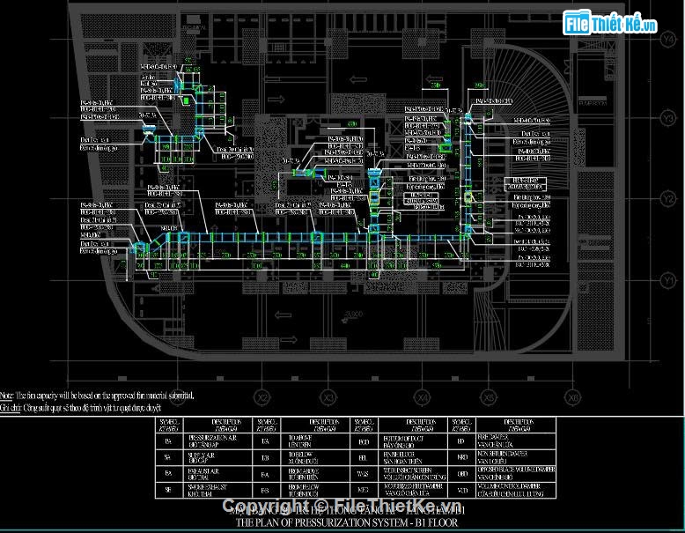Click the X2 grid axis bubble
Image resolution: width=685 pixels, height=533 pixels.
pos(262,397)
